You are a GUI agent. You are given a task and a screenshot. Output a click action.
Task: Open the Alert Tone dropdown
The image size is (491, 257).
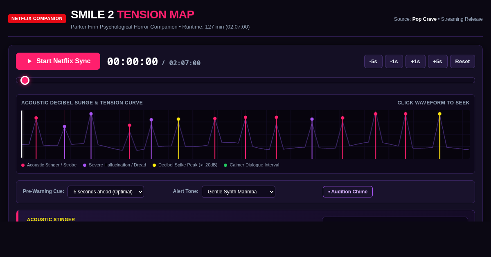point(238,192)
